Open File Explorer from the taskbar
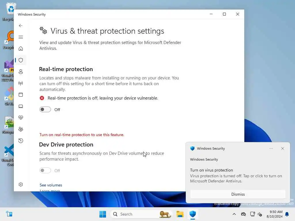 (180, 214)
